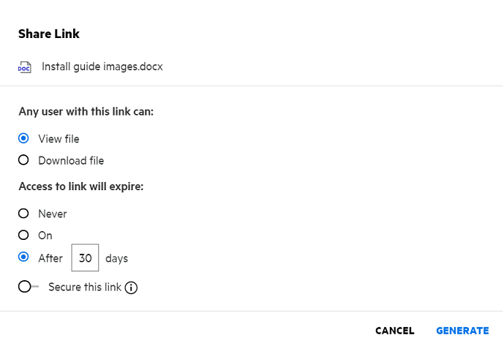
Task: Choose the Never expire radio button
Action: click(23, 214)
